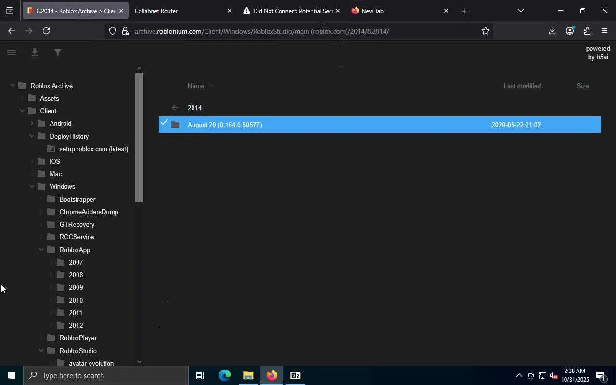The height and width of the screenshot is (385, 616).
Task: Collapse the RobloxApp tree folder
Action: (41, 250)
